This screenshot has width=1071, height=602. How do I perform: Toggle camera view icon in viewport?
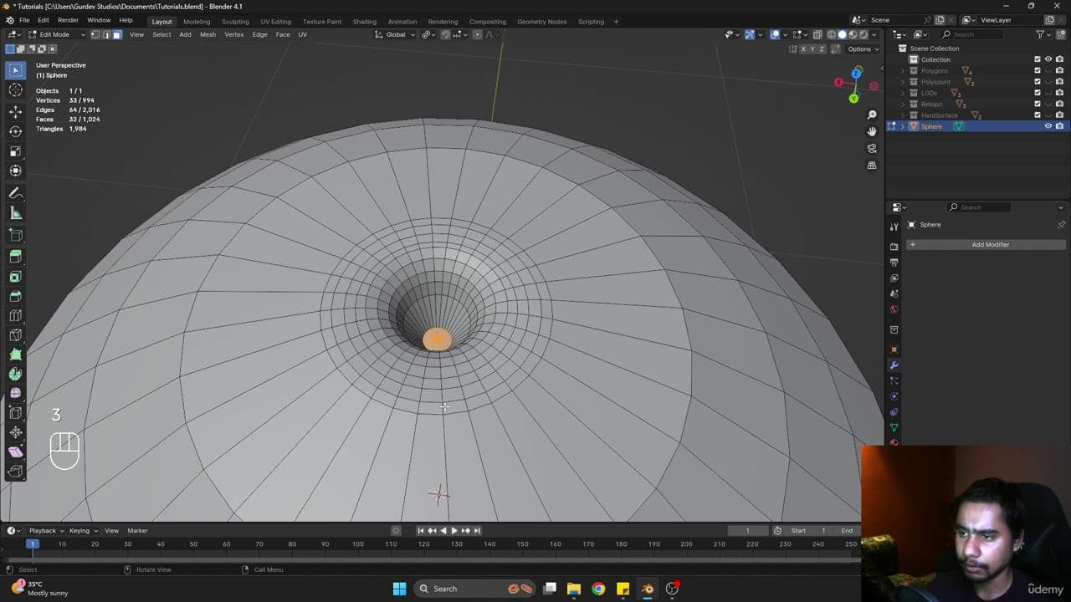point(872,148)
